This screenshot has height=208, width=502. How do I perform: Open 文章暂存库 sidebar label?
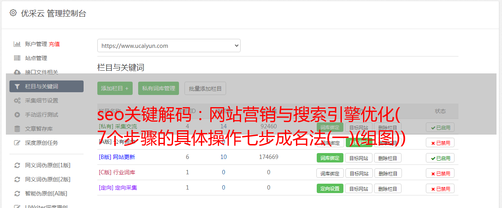pos(39,129)
